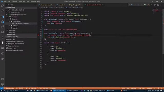This screenshot has width=164, height=92.
Task: Select the document ID under Documents
Action: click(20, 24)
